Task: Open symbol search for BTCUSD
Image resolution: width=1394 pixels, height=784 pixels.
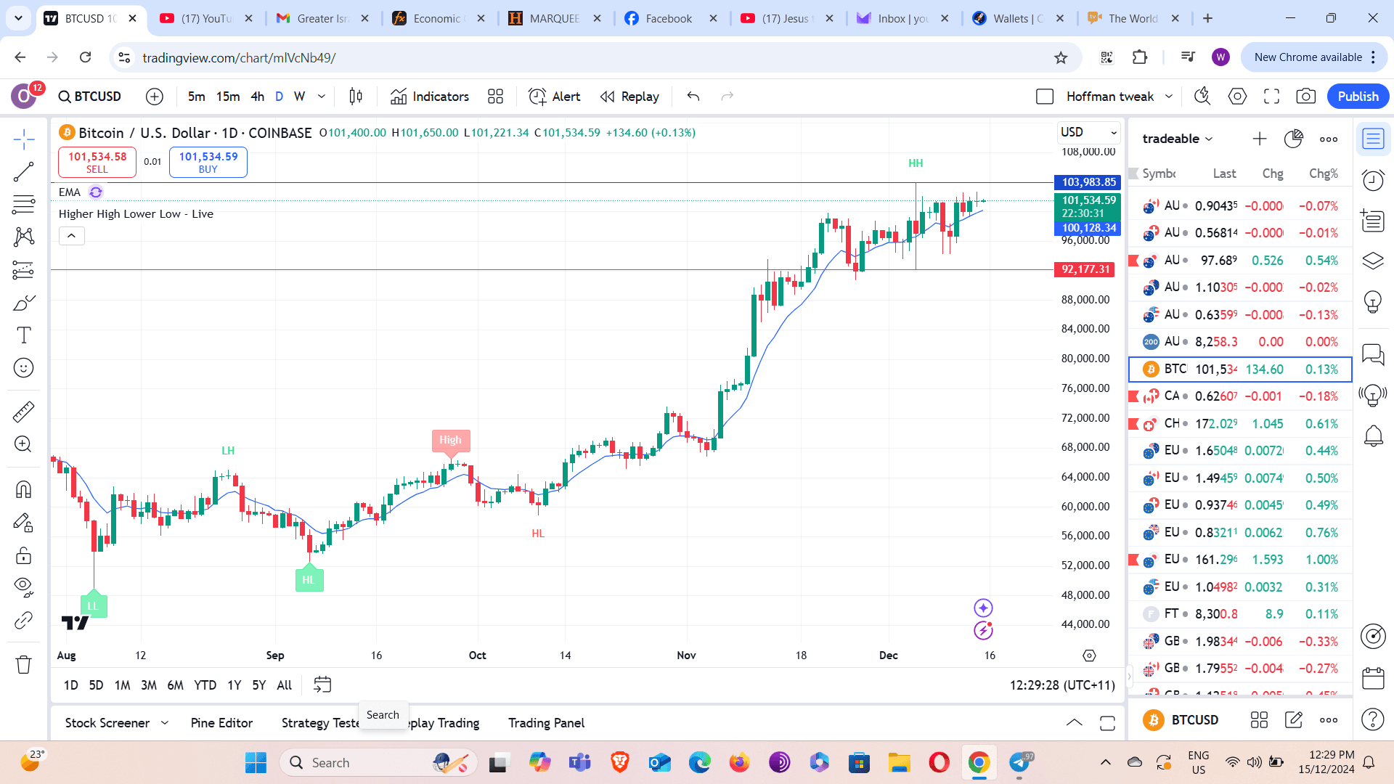Action: point(91,97)
